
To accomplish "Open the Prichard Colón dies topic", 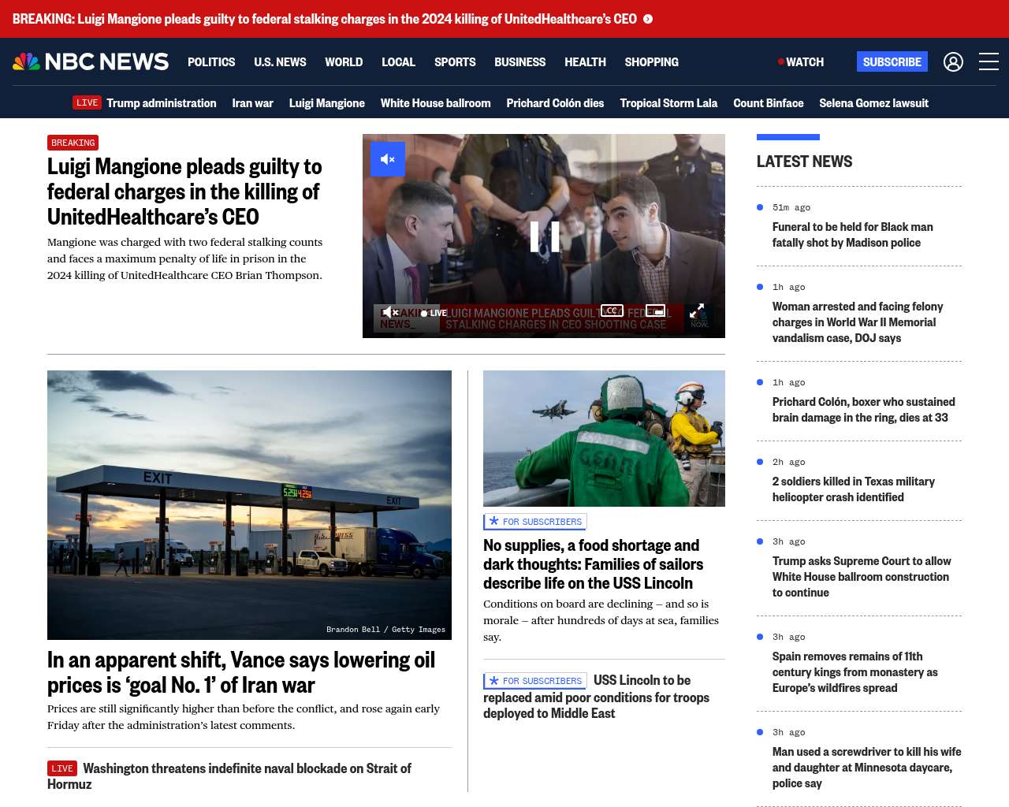I will tap(555, 102).
